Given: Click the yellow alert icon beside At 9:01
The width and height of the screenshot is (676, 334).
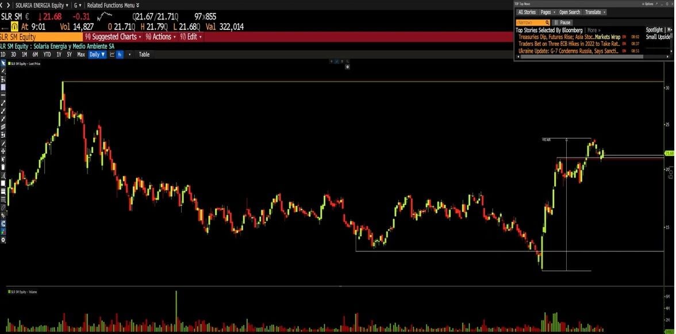Looking at the screenshot, I should 14,26.
